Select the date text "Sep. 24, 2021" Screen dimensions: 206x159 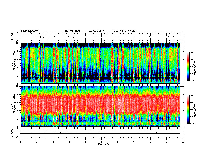73,31
